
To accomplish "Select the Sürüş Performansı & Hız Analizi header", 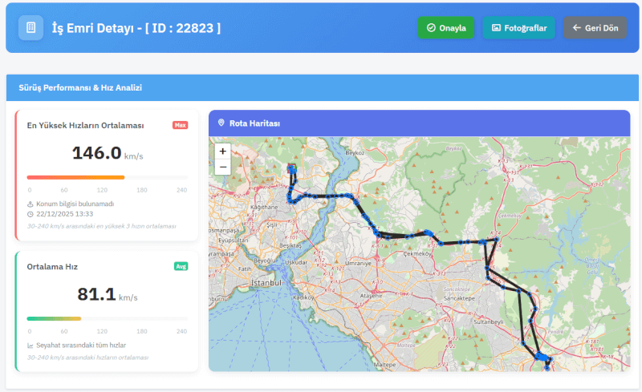I will pos(79,87).
